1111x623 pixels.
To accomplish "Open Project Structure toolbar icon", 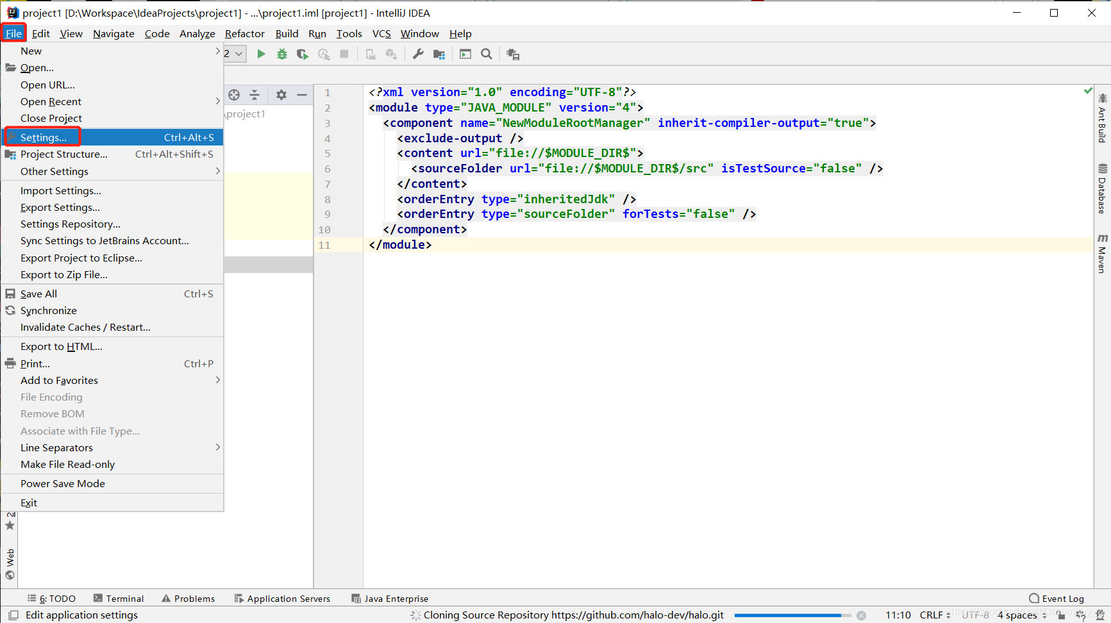I will (x=439, y=54).
